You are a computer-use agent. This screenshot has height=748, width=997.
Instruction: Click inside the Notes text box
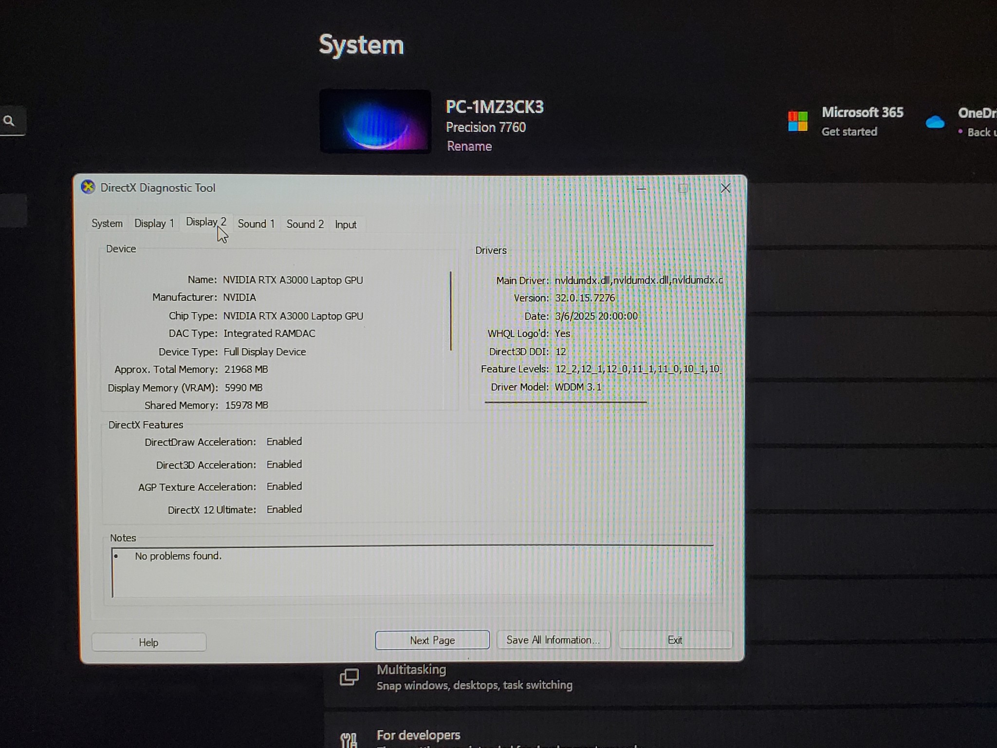(412, 571)
